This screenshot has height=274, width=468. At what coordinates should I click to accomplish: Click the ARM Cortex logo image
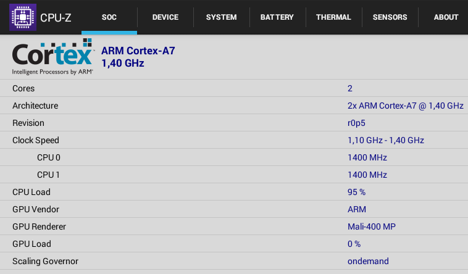click(53, 57)
